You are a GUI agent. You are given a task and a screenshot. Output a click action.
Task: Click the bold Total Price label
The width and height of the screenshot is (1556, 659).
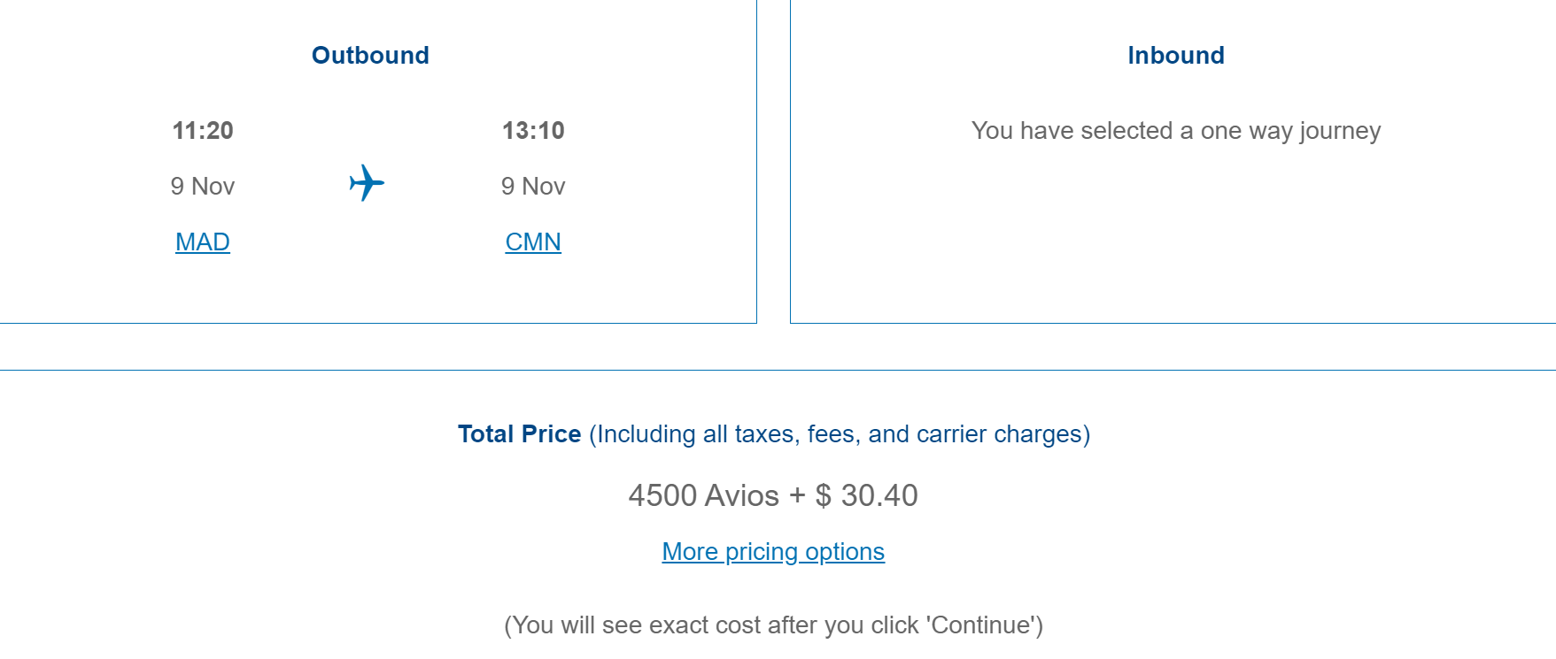point(519,434)
